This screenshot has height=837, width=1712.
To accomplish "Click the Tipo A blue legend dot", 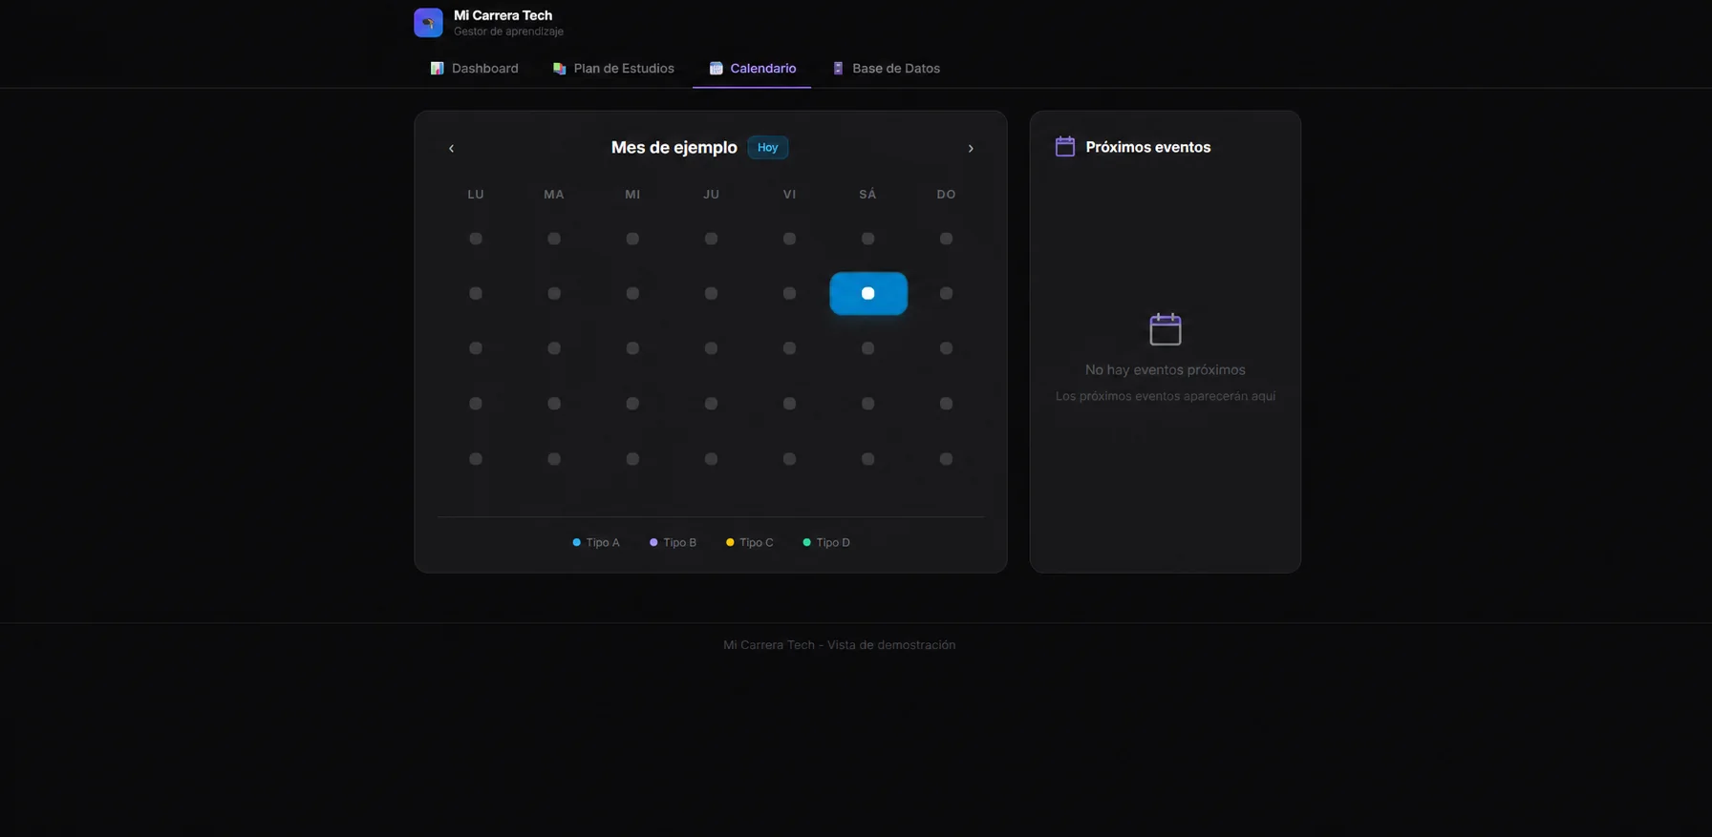I will 576,542.
